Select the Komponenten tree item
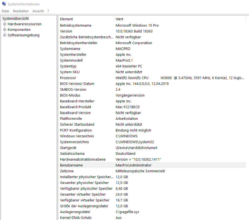The width and height of the screenshot is (249, 220). [x=19, y=30]
